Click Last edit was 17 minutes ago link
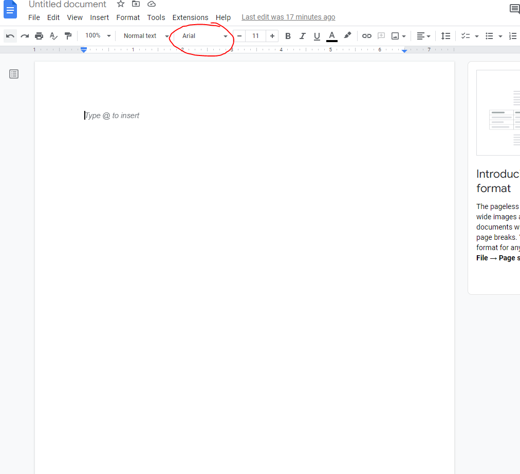Image resolution: width=520 pixels, height=474 pixels. click(288, 17)
